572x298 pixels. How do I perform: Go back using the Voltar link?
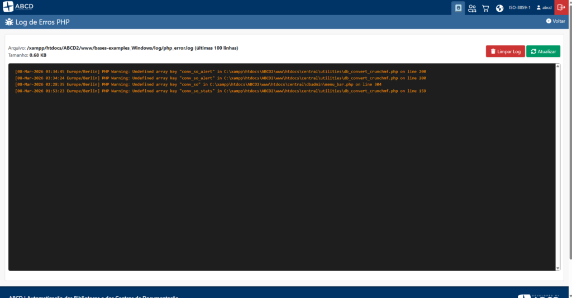pos(555,21)
